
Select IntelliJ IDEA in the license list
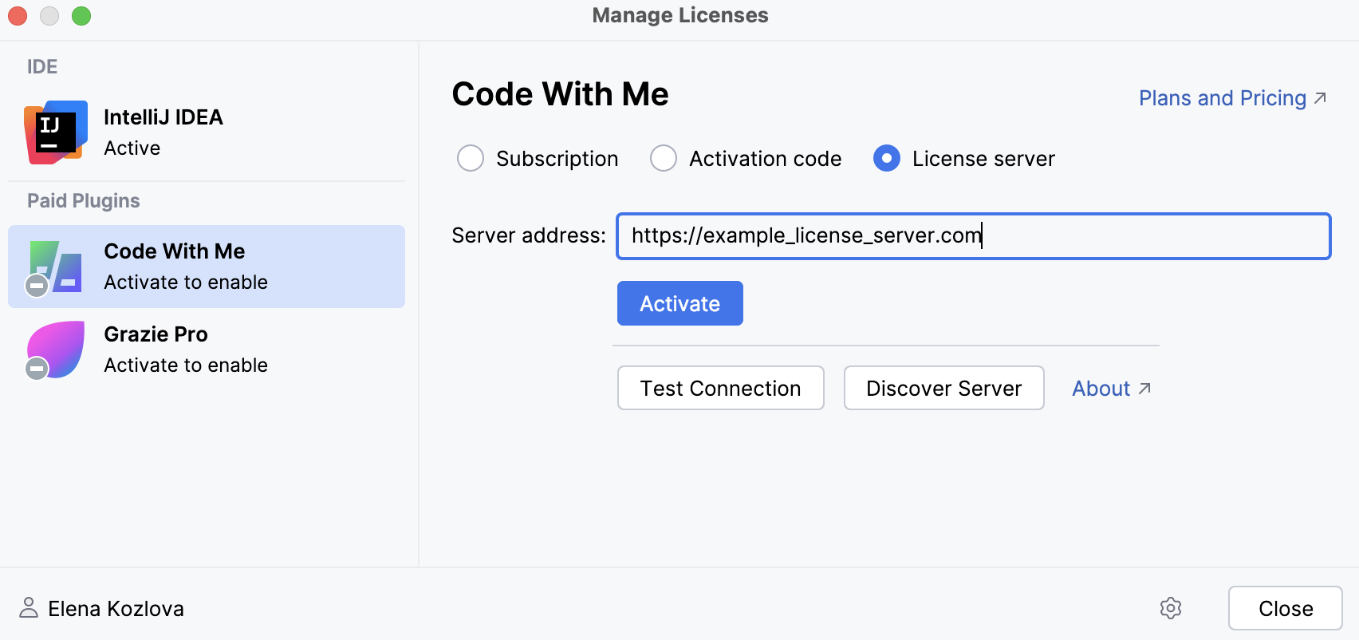point(207,132)
